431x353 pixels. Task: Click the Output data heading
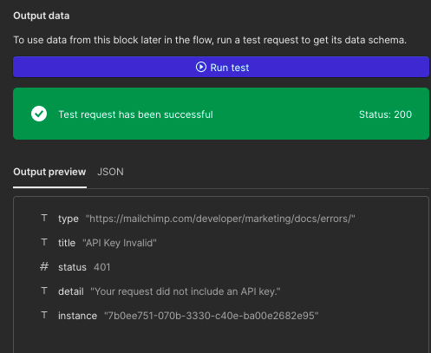point(42,16)
